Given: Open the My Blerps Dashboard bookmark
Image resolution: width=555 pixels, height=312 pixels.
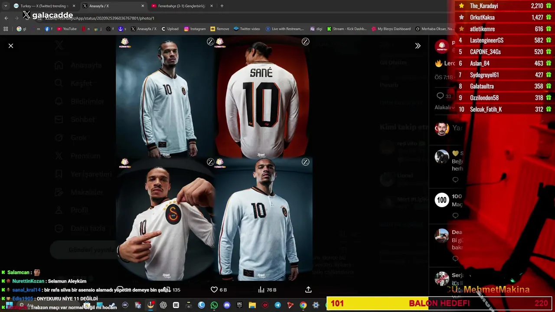Looking at the screenshot, I should pyautogui.click(x=391, y=29).
